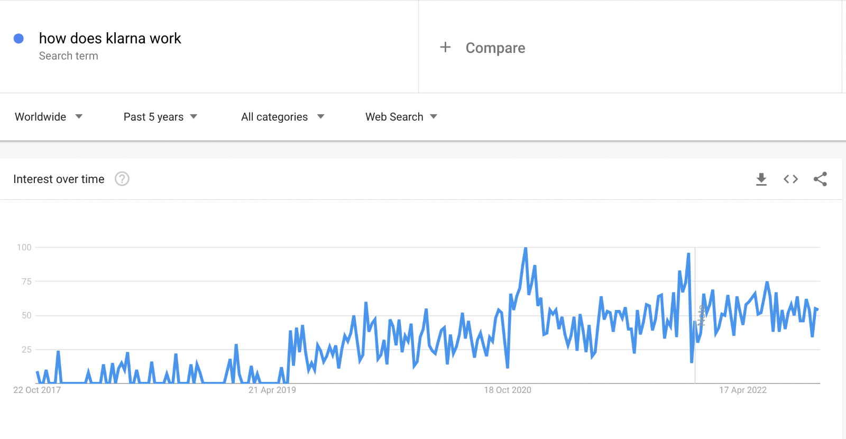Expand the All categories dropdown
846x439 pixels.
[282, 117]
